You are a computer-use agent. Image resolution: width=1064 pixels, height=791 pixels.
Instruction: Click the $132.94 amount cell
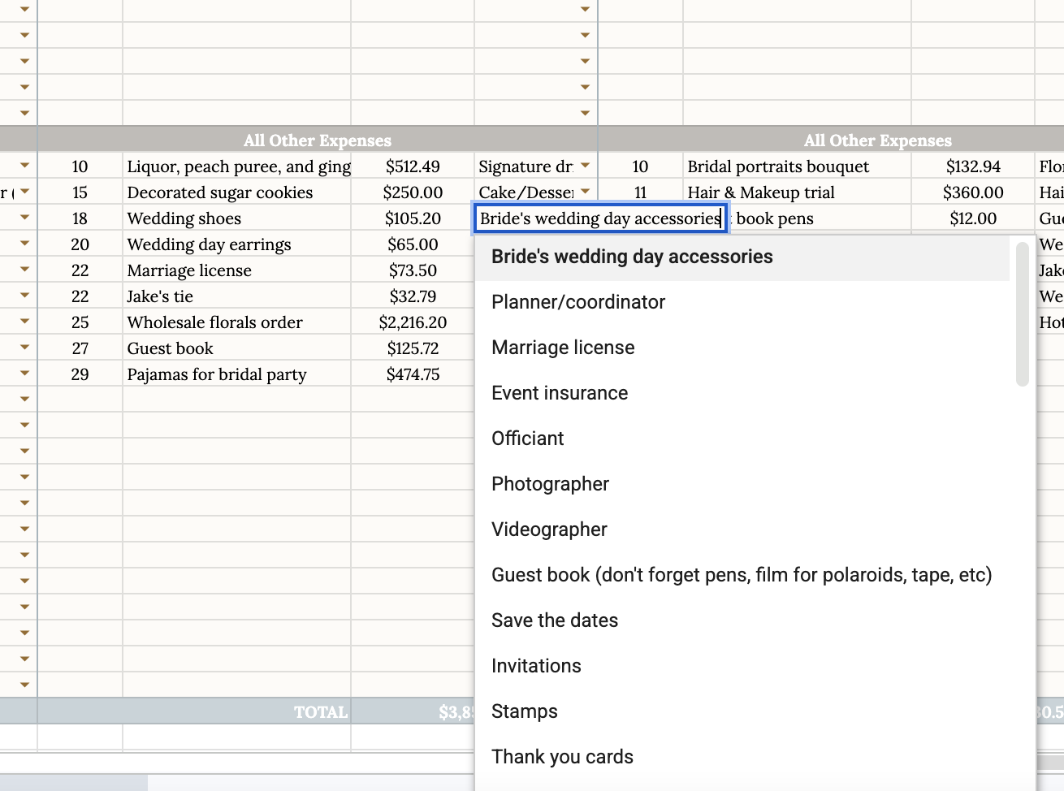973,166
